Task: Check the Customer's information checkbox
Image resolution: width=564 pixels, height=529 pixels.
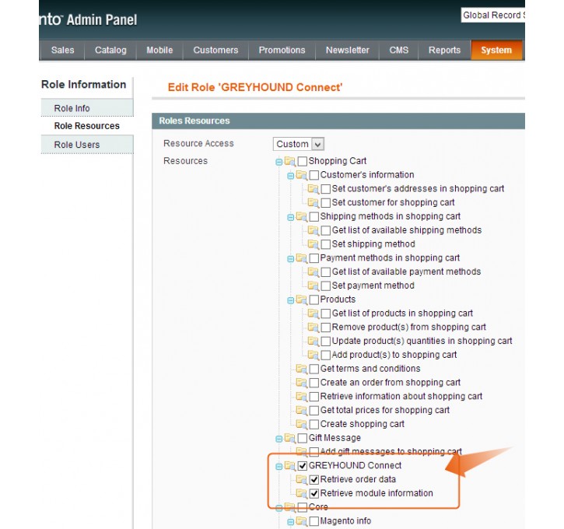Action: coord(314,175)
